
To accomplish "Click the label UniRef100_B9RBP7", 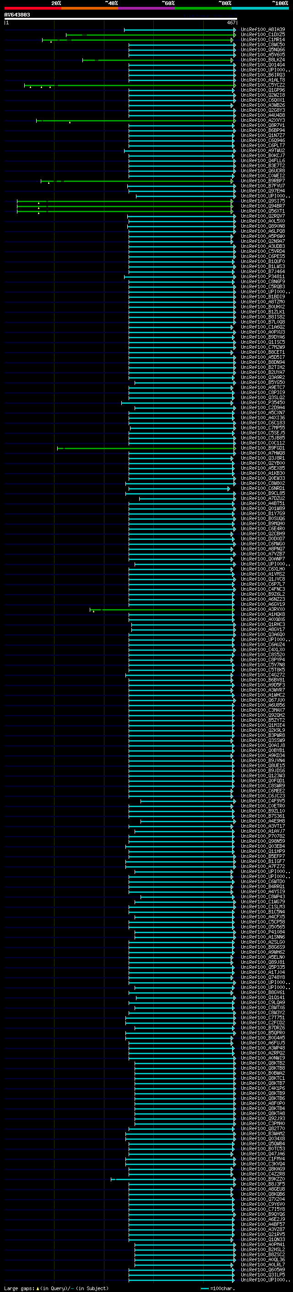I will tap(263, 181).
